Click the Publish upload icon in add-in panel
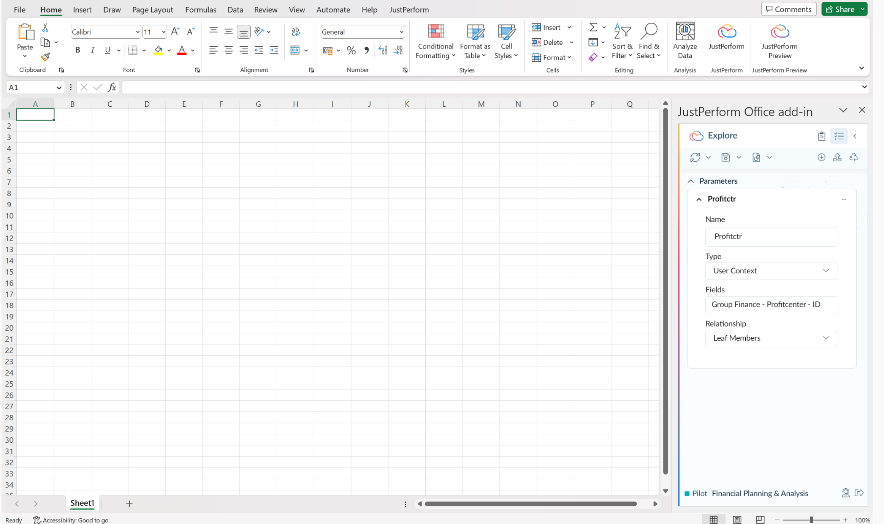884x524 pixels. (837, 157)
